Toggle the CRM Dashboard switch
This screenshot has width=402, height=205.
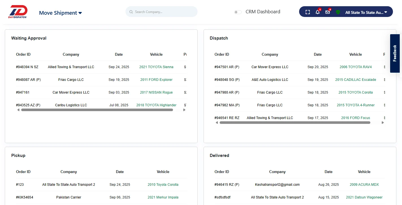[238, 12]
